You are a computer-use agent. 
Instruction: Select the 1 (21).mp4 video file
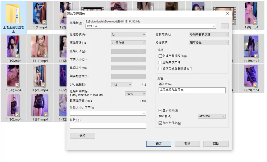[40, 78]
